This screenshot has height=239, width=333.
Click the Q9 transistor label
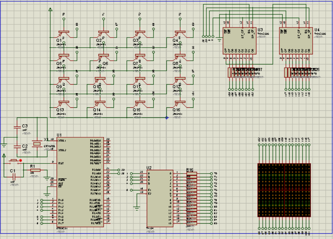pyautogui.click(x=59, y=87)
